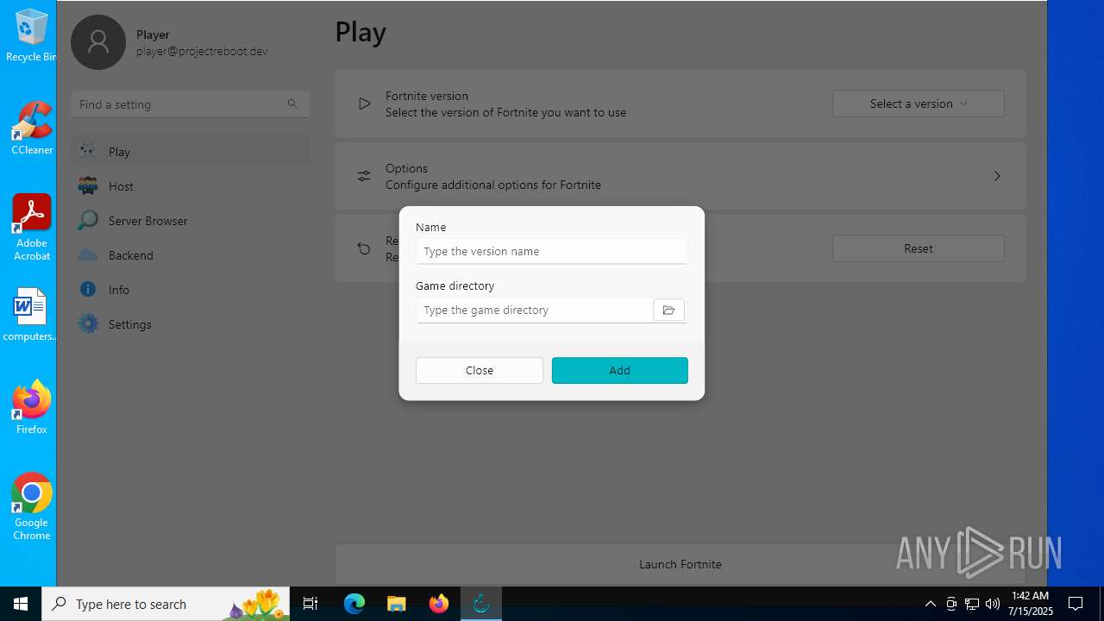Open Firefox desktop shortcut
This screenshot has width=1104, height=621.
[x=32, y=407]
